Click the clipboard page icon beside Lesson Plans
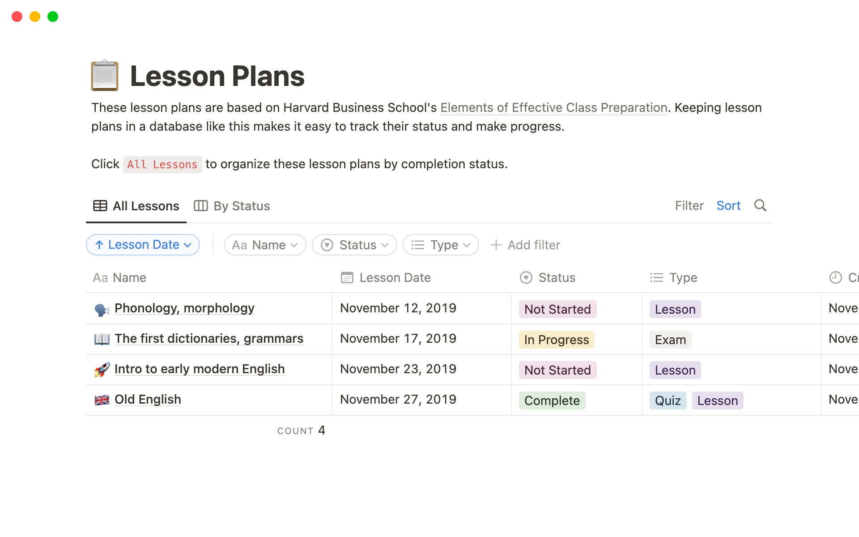Screen dimensions: 859x537 [105, 76]
